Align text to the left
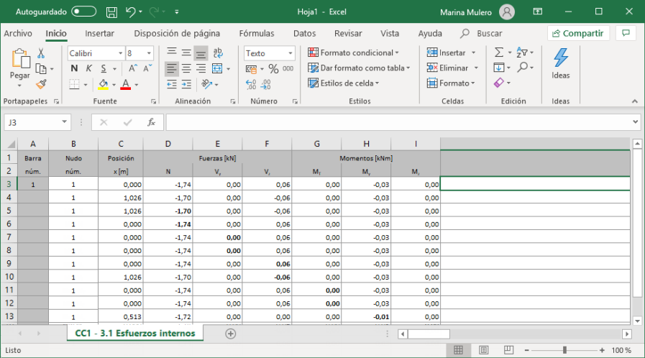 pyautogui.click(x=172, y=68)
